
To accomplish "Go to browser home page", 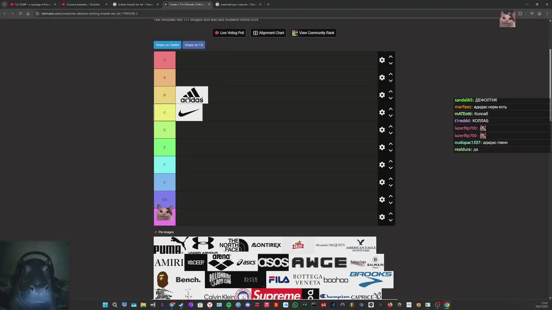I will pyautogui.click(x=28, y=13).
